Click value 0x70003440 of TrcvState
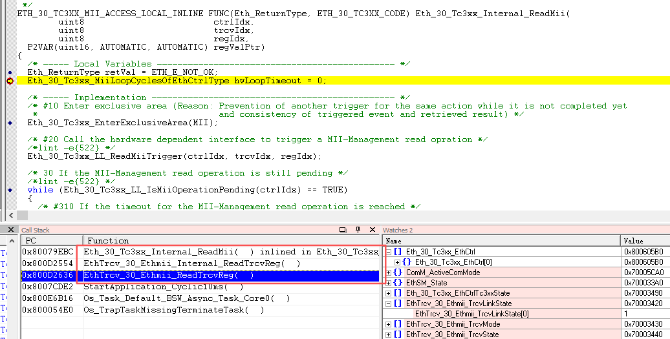This screenshot has height=339, width=670. (x=644, y=334)
